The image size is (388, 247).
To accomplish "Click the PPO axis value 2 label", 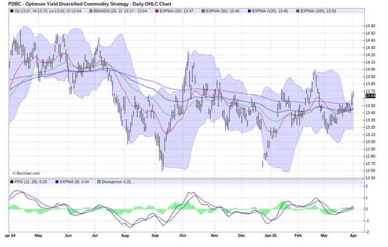I will pyautogui.click(x=366, y=186).
